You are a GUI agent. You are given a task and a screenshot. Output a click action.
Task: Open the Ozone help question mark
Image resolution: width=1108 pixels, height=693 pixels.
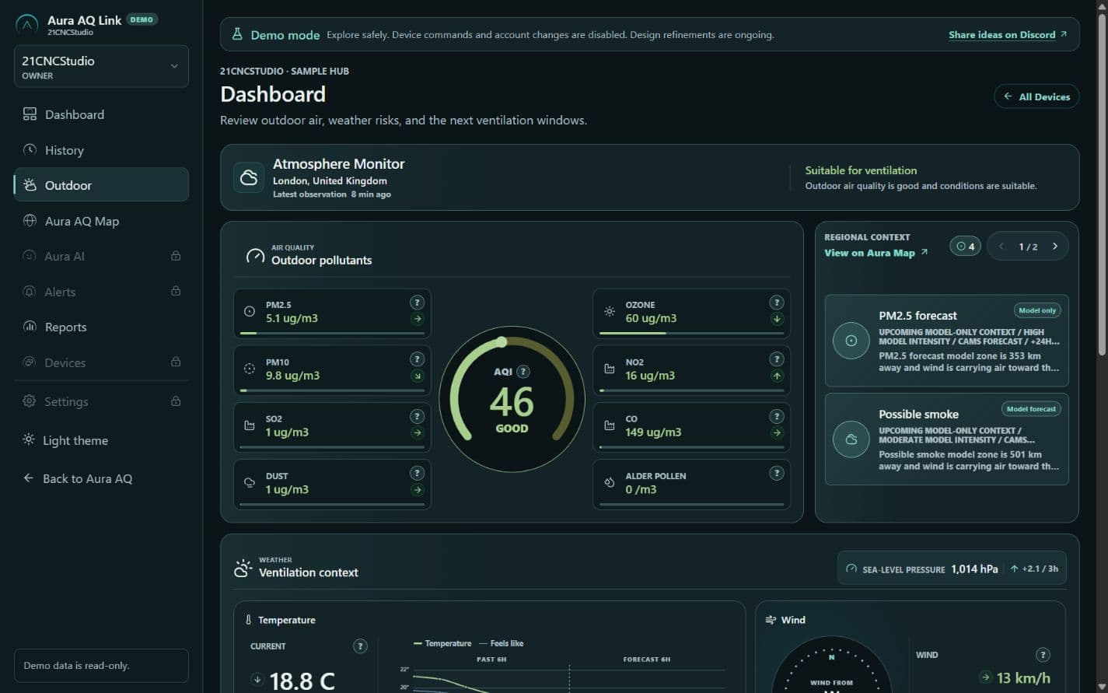pyautogui.click(x=776, y=303)
